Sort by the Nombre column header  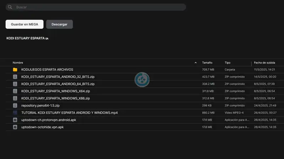point(18,63)
